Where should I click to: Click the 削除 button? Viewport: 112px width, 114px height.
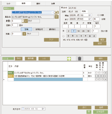pyautogui.click(x=101, y=58)
